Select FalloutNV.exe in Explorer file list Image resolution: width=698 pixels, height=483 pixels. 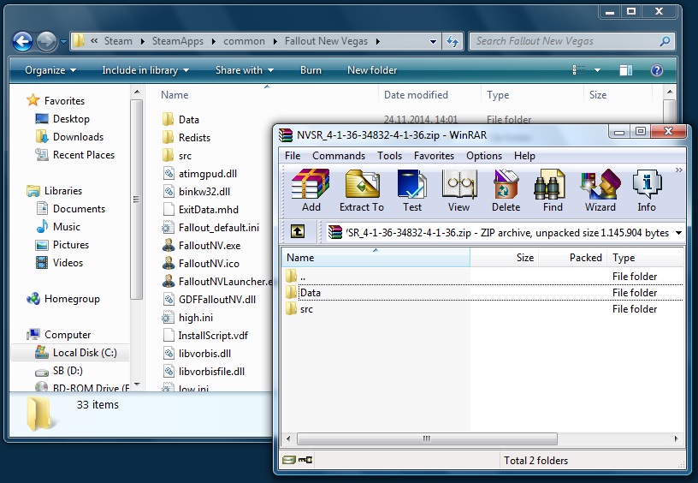click(210, 246)
